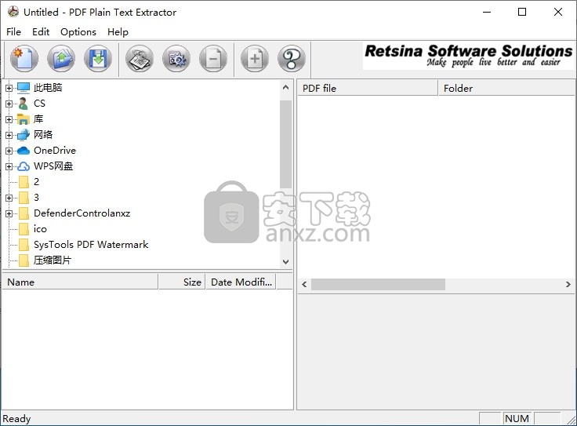Click the PDF list scroll left arrow

pyautogui.click(x=304, y=284)
